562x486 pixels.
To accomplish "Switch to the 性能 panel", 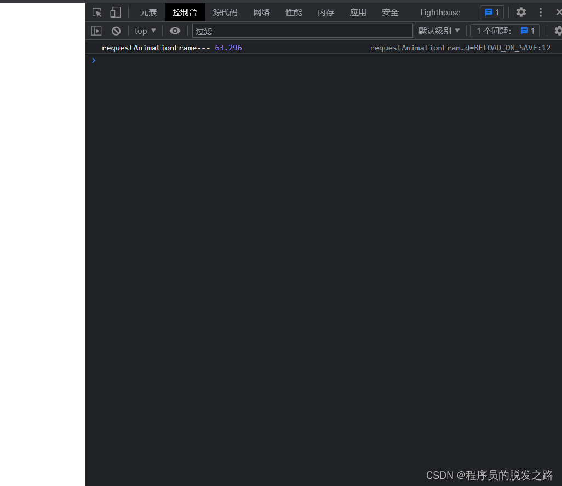I will (294, 12).
